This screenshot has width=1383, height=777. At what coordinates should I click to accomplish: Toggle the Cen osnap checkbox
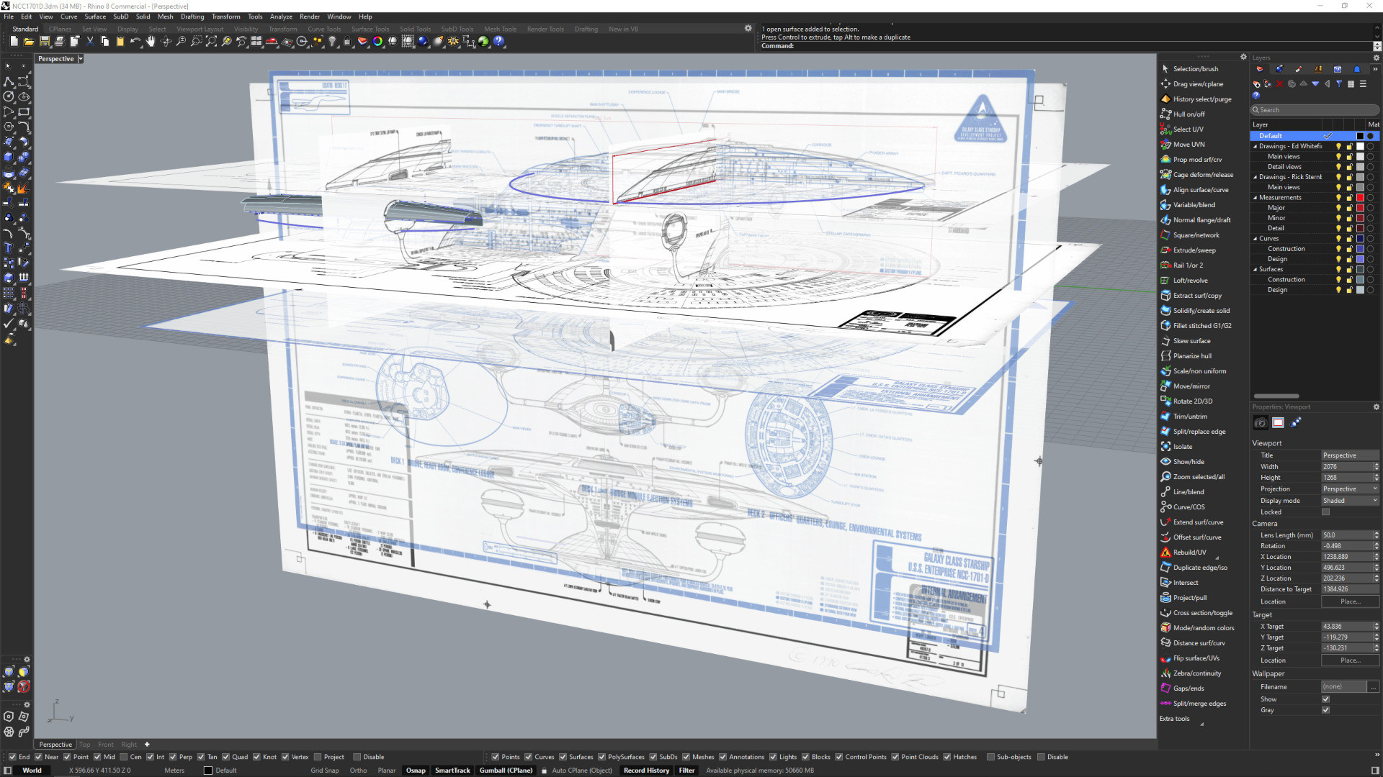(x=124, y=757)
